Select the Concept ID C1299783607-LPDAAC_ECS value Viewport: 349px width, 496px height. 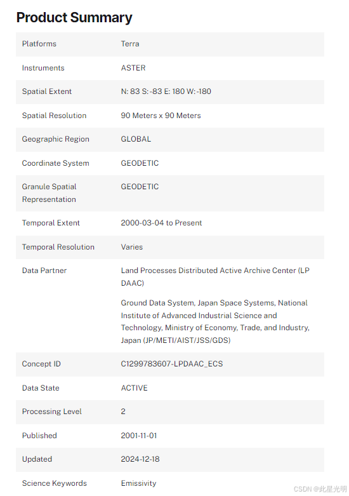172,364
